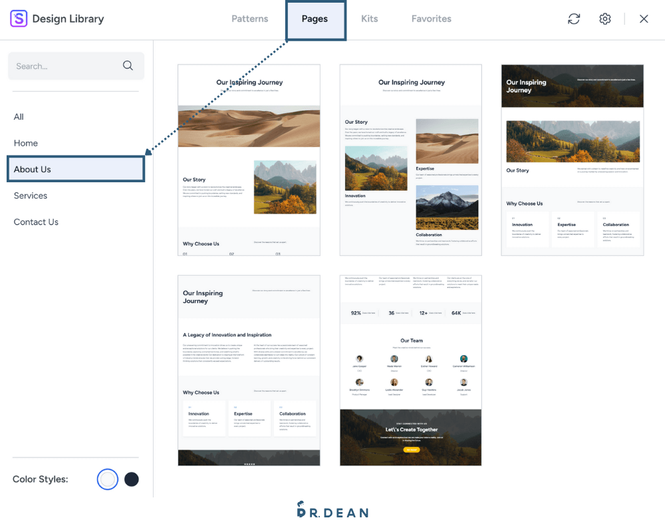The height and width of the screenshot is (532, 665).
Task: Select the Our Team page thumbnail
Action: 410,370
